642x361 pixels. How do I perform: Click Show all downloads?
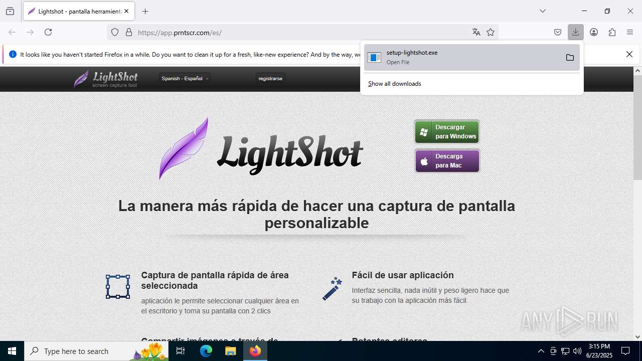coord(395,84)
